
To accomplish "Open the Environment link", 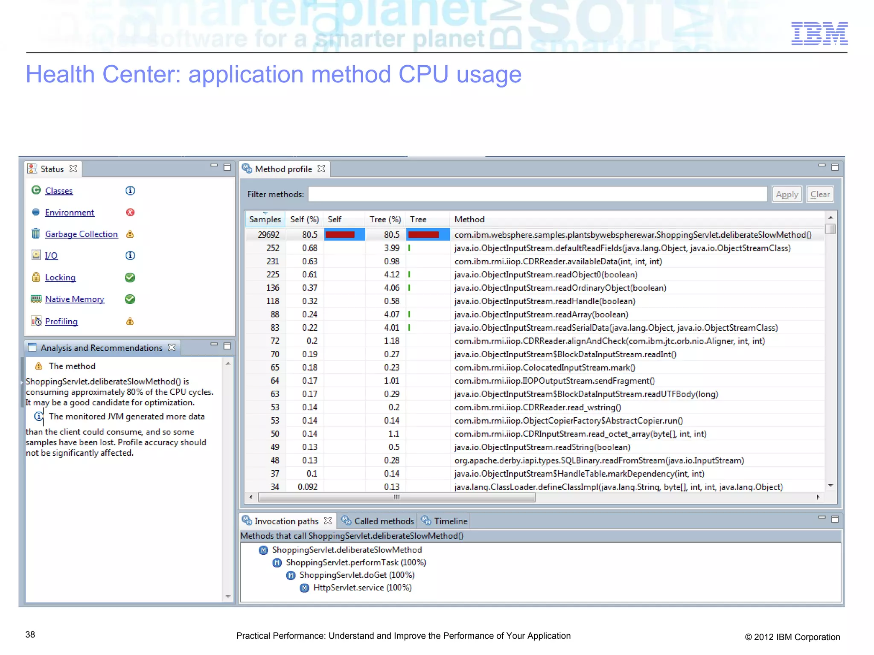I will 70,213.
